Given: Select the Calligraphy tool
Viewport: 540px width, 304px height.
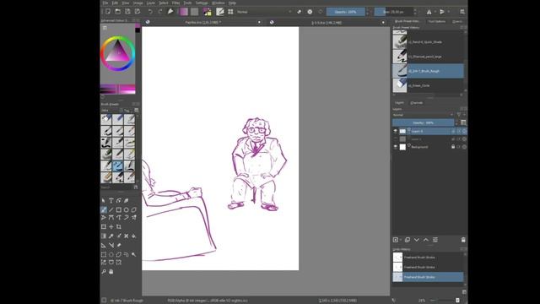Looking at the screenshot, I should point(126,201).
